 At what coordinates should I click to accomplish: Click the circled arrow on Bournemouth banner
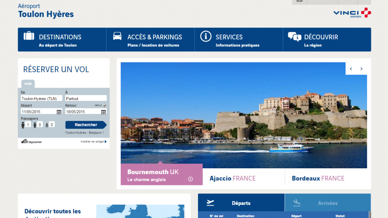coord(190,179)
